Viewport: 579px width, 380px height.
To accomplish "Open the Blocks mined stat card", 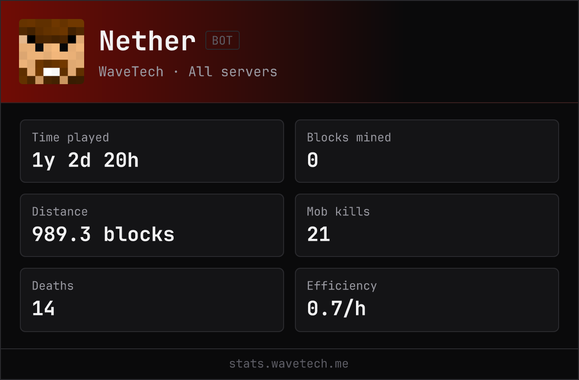I will click(427, 151).
